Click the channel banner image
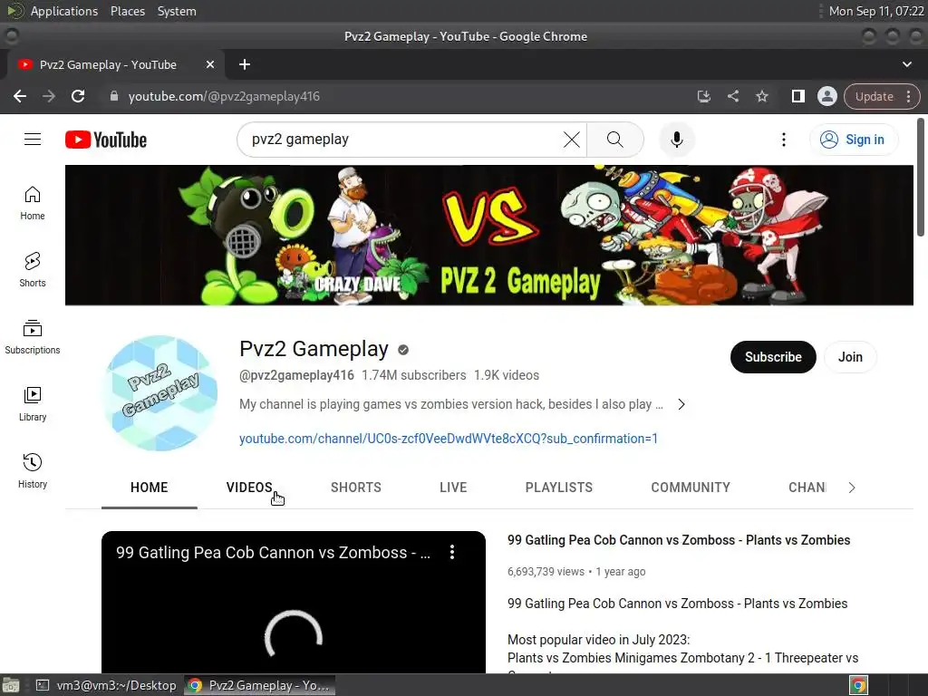Screen dimensions: 928x696 click(x=488, y=235)
